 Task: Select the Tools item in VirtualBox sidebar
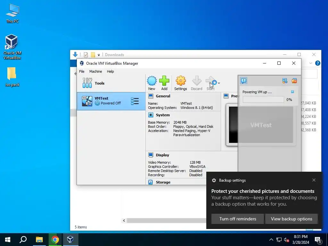coord(111,83)
